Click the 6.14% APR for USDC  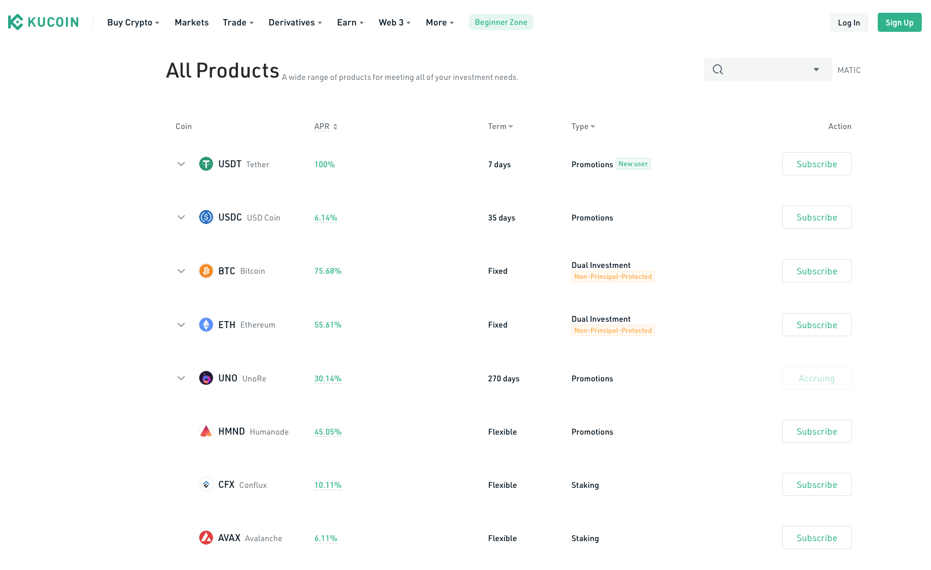[325, 218]
